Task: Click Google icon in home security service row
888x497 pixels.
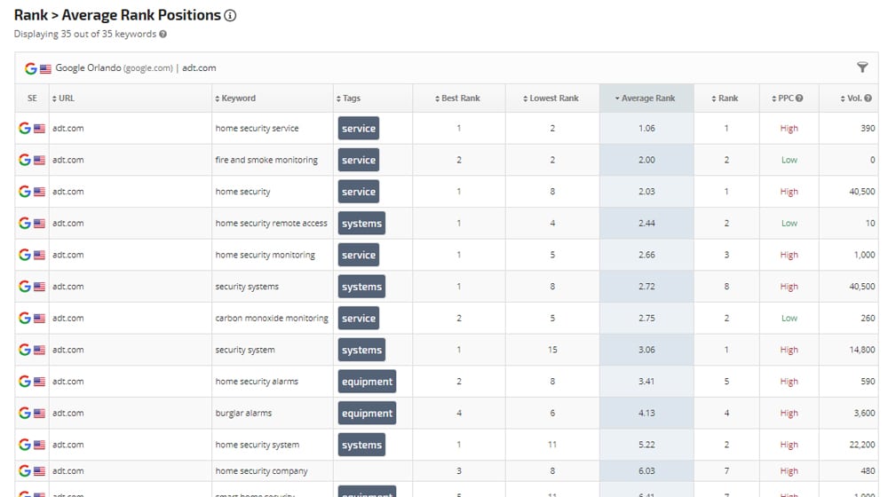Action: (24, 128)
